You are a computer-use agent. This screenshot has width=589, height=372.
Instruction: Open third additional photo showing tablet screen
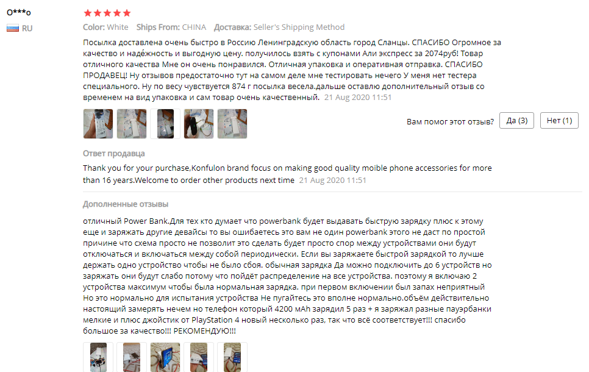[165, 357]
